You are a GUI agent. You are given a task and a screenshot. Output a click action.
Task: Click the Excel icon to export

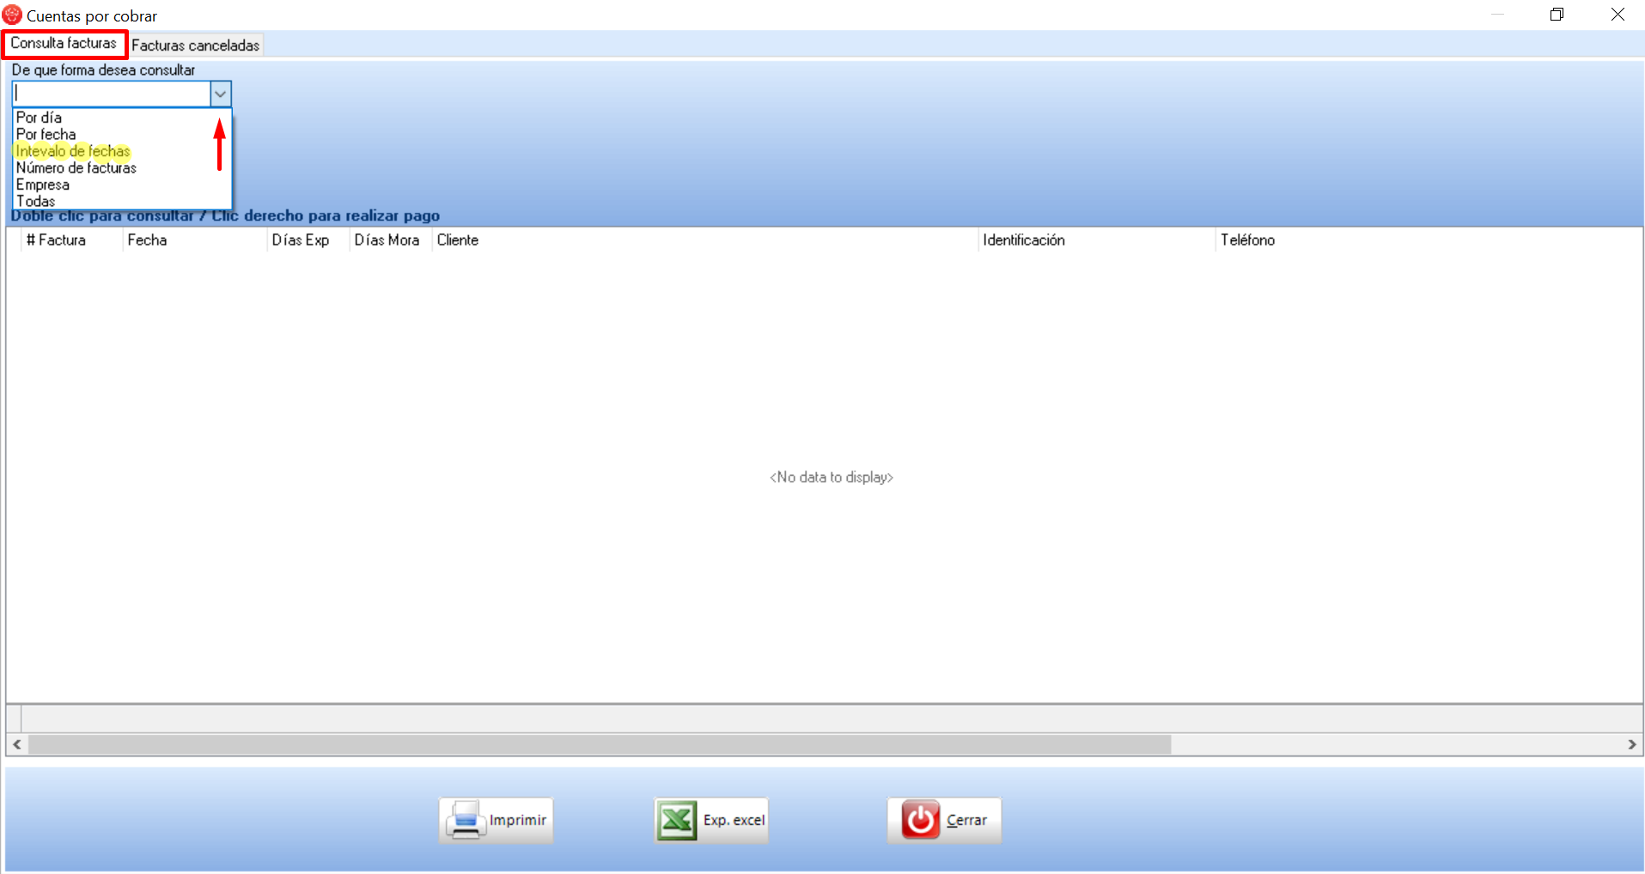(677, 820)
